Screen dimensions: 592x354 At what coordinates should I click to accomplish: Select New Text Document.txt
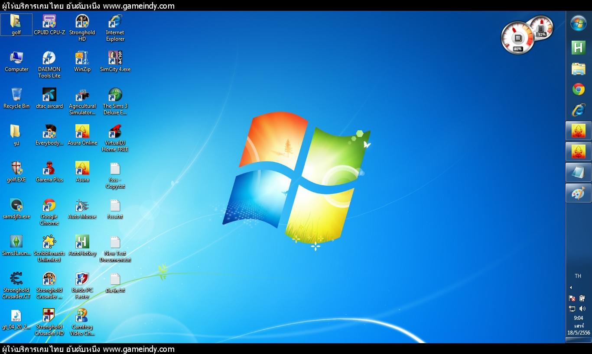coord(115,248)
